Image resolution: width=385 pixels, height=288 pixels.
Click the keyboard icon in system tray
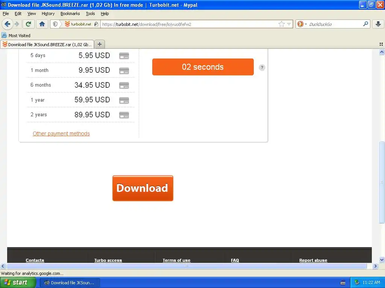pos(343,283)
